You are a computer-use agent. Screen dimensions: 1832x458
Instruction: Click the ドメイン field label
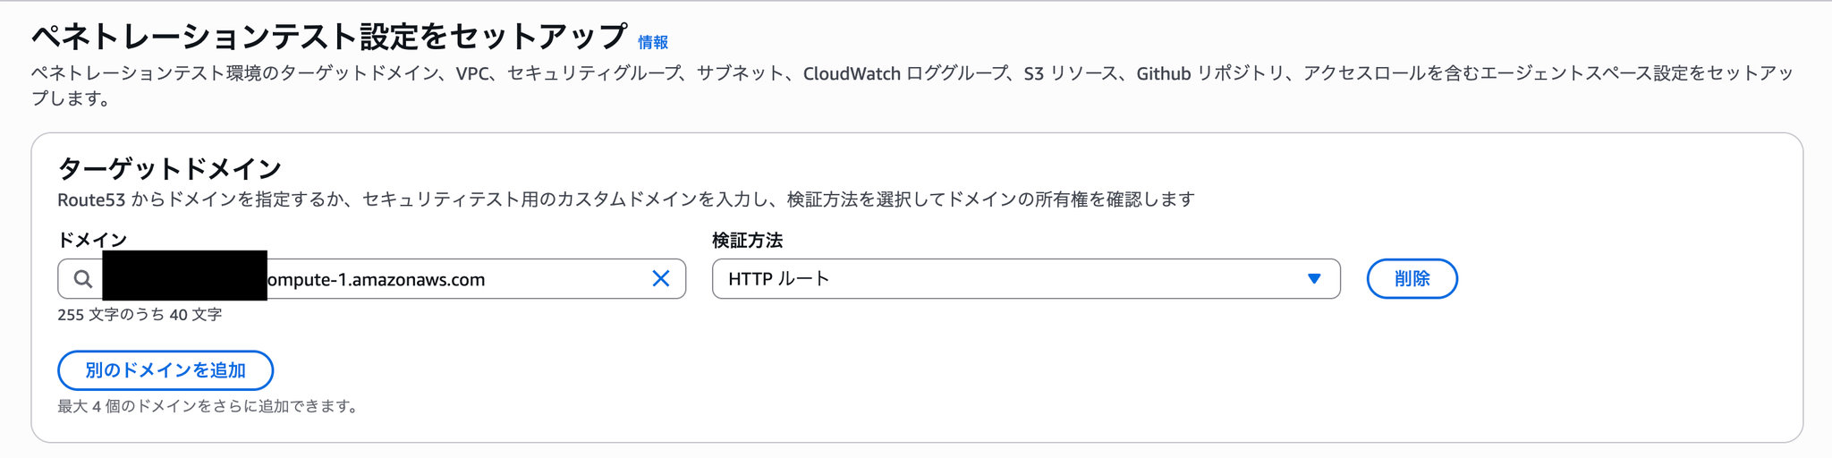(x=92, y=240)
